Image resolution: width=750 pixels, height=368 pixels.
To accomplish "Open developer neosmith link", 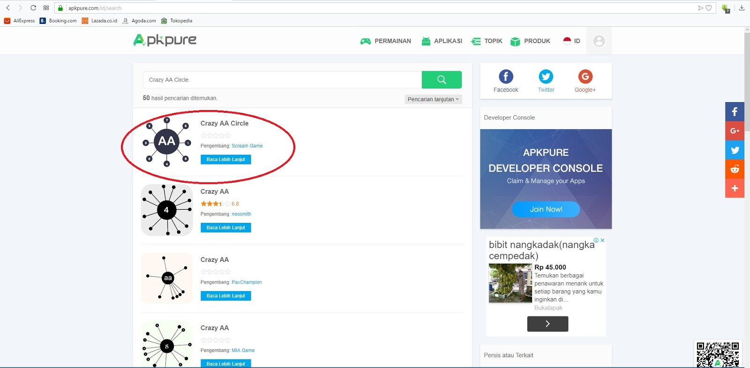I will coord(241,214).
